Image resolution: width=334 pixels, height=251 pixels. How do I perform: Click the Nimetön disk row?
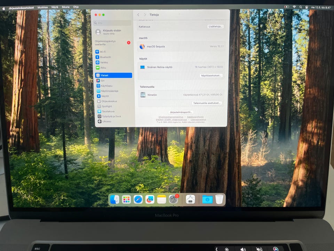click(181, 95)
